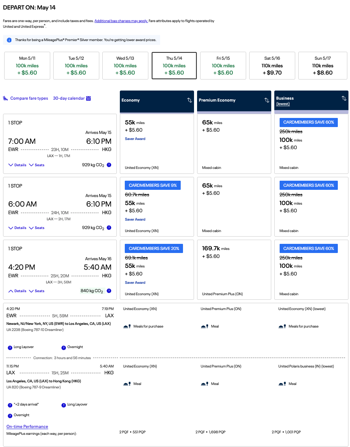
Task: Open Additional bag charges may apply link
Action: coord(121,21)
